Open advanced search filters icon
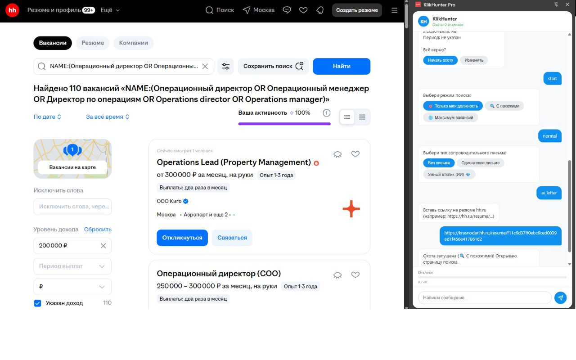This screenshot has height=360, width=576. (x=225, y=66)
